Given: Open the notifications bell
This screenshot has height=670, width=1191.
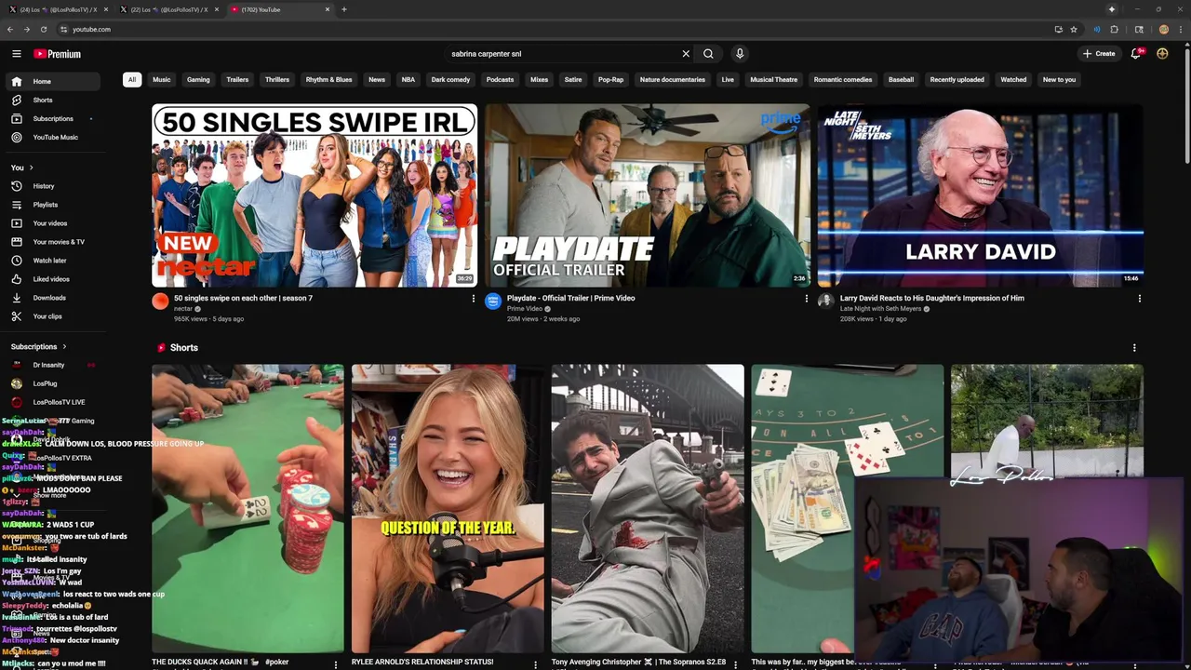Looking at the screenshot, I should coord(1136,54).
